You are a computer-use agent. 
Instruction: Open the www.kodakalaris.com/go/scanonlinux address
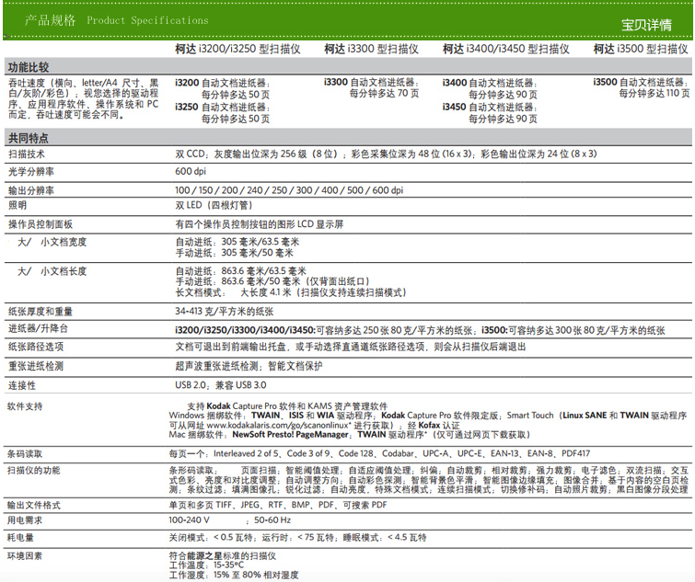(279, 426)
